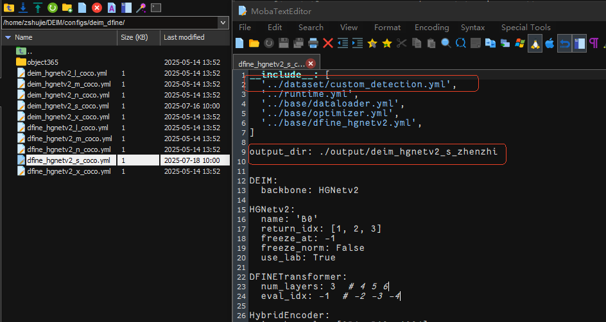Open the path dropdown arrow

click(223, 22)
